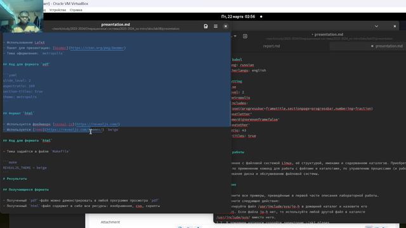Open the Справка menu in VirtualBox

[76, 10]
